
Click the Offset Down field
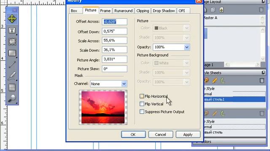click(114, 31)
